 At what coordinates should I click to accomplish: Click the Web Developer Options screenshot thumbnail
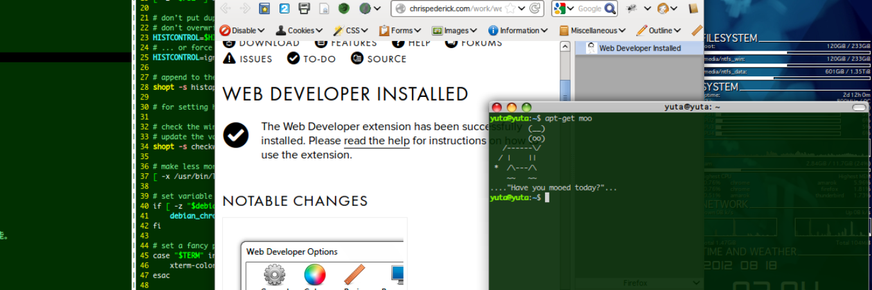[315, 253]
